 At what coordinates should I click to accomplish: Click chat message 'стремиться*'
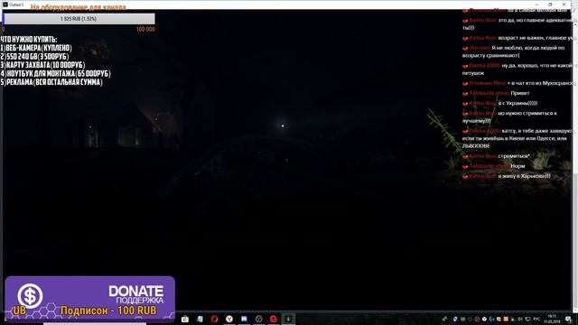(514, 156)
